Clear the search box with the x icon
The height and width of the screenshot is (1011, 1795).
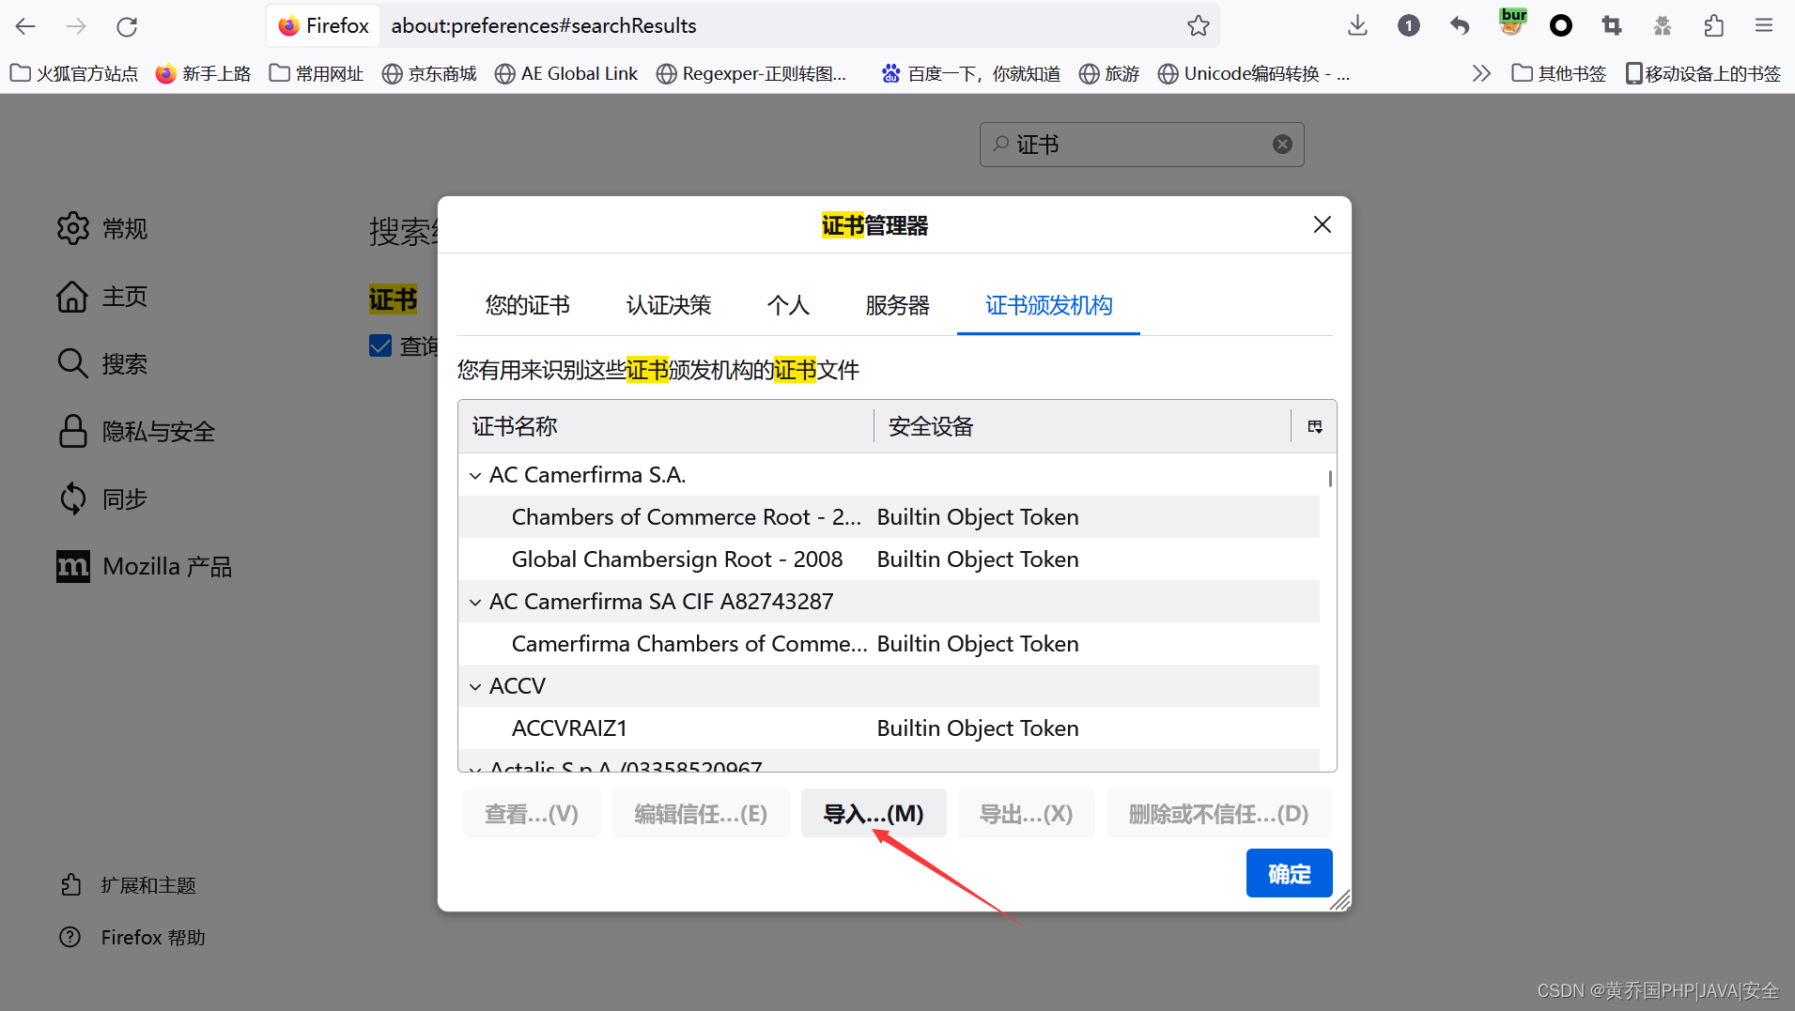pos(1282,145)
